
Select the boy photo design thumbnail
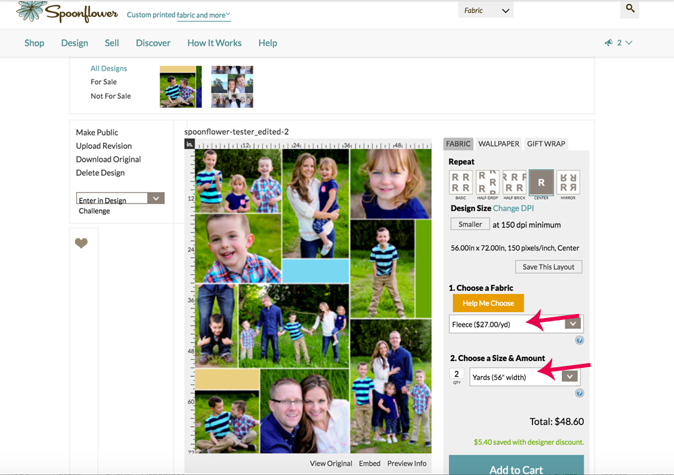pyautogui.click(x=180, y=87)
